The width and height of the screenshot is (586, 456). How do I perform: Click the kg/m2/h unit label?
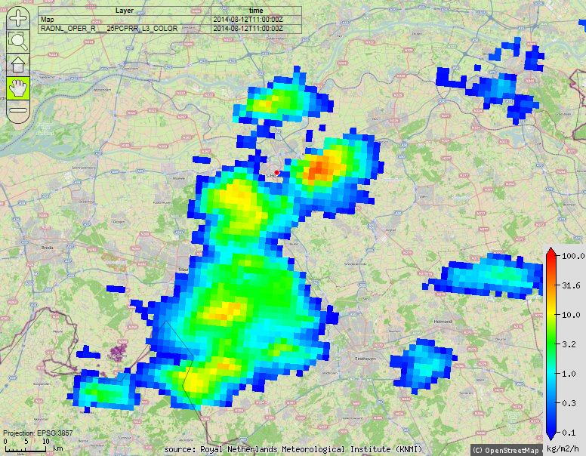[565, 450]
